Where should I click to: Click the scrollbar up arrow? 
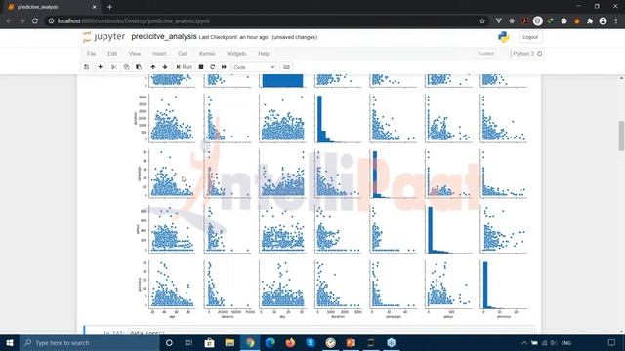coord(621,78)
